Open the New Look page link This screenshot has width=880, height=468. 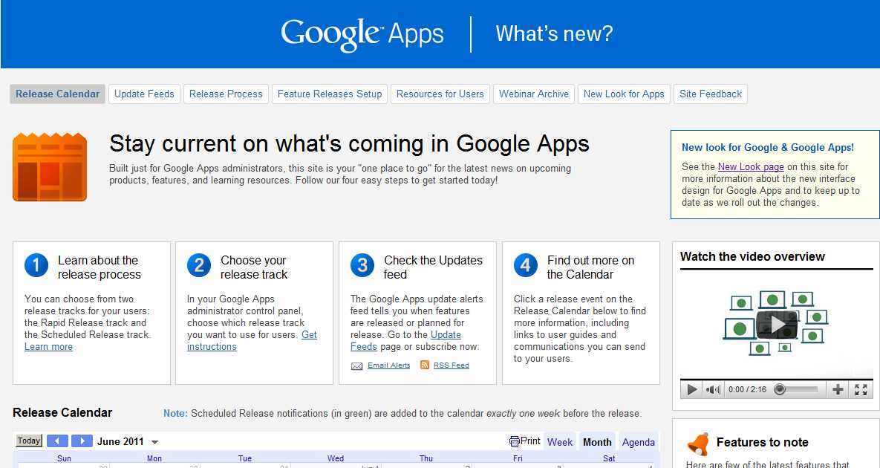coord(751,166)
